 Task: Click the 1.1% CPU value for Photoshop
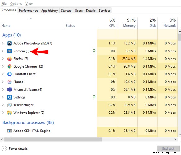pyautogui.click(x=112, y=43)
